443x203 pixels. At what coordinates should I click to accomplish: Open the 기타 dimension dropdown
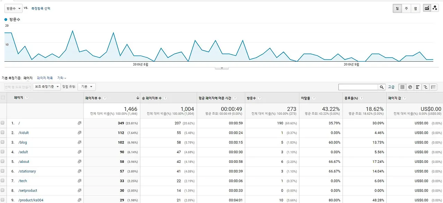click(62, 78)
